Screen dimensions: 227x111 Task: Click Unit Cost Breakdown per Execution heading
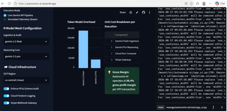click(x=120, y=24)
